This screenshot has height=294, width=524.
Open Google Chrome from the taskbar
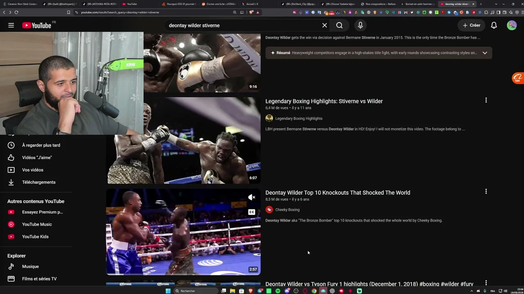(314, 291)
